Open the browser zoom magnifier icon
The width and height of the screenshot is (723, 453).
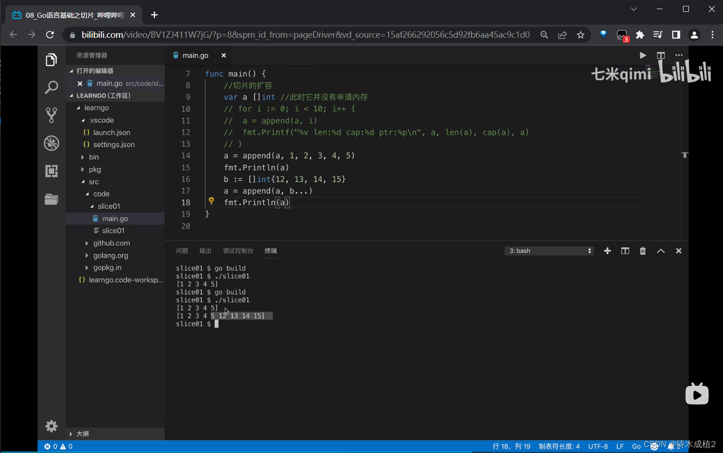tap(544, 35)
